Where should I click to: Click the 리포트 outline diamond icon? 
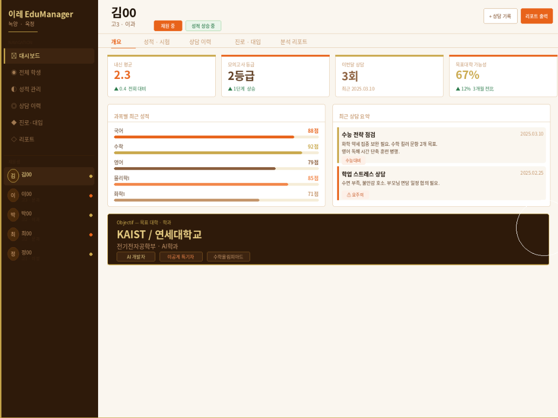coord(14,139)
